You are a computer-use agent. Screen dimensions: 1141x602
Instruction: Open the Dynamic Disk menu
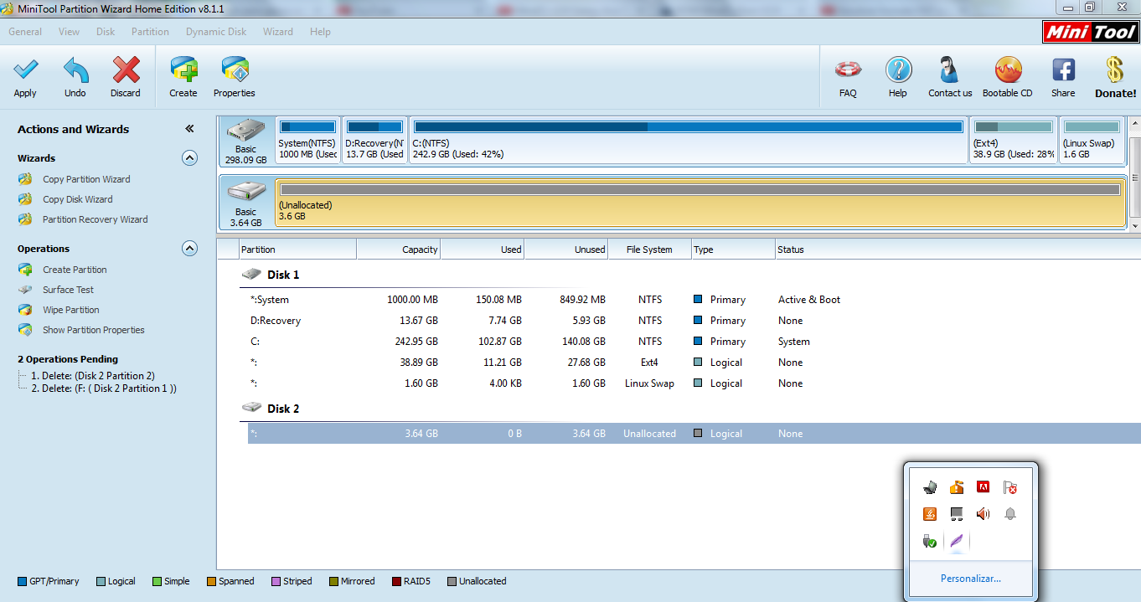pyautogui.click(x=216, y=32)
